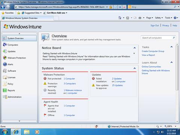Dismiss the Getting Started notice with its X

(134, 53)
